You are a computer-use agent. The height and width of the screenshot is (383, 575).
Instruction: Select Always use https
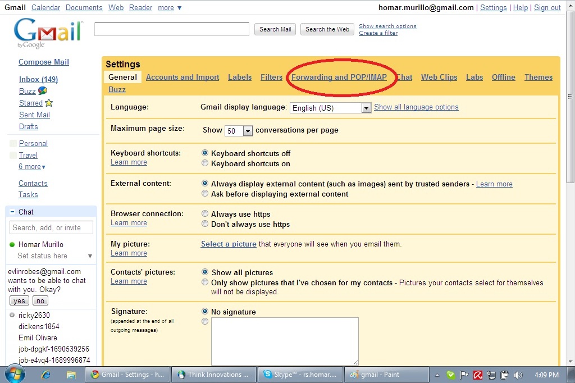coord(205,213)
